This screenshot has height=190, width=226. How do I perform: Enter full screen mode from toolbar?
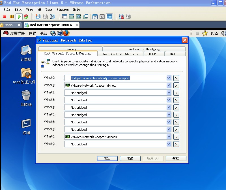(79, 17)
